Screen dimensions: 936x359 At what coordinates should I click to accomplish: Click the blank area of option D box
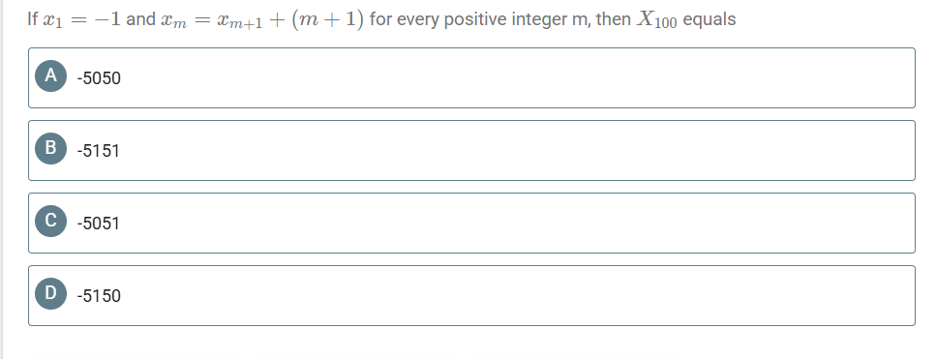click(513, 296)
